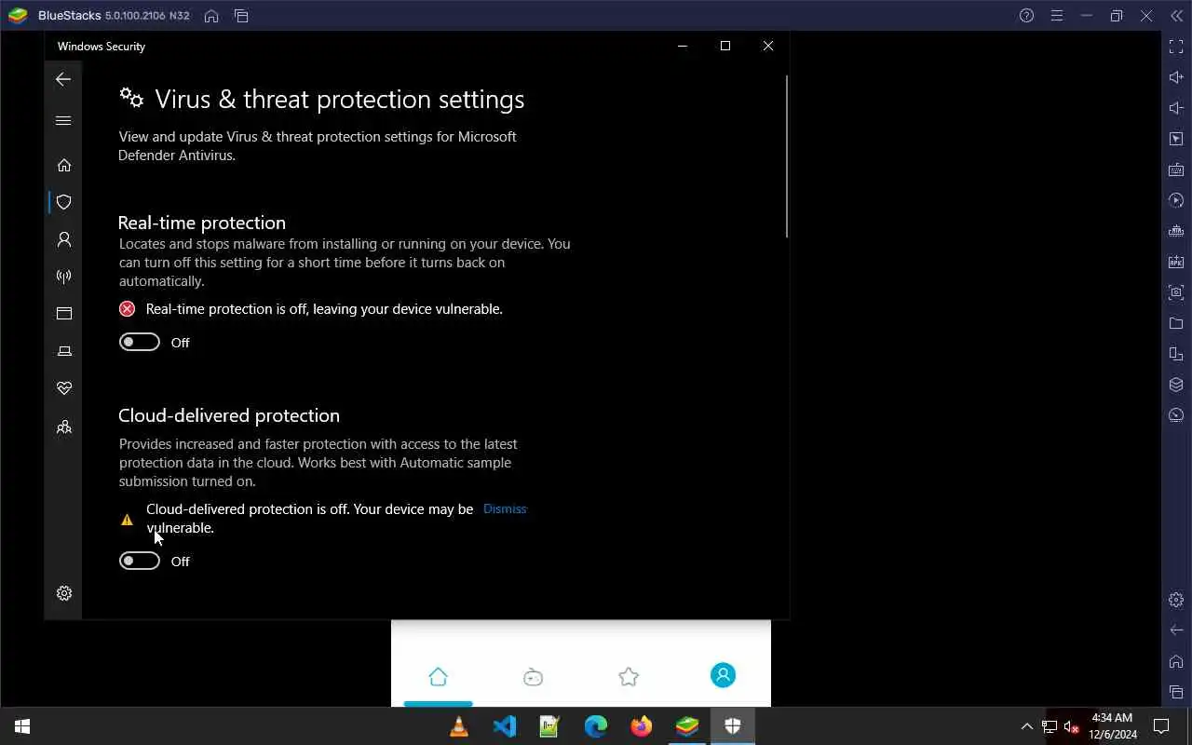
Task: Click the Real-time protection heading
Action: click(x=202, y=223)
